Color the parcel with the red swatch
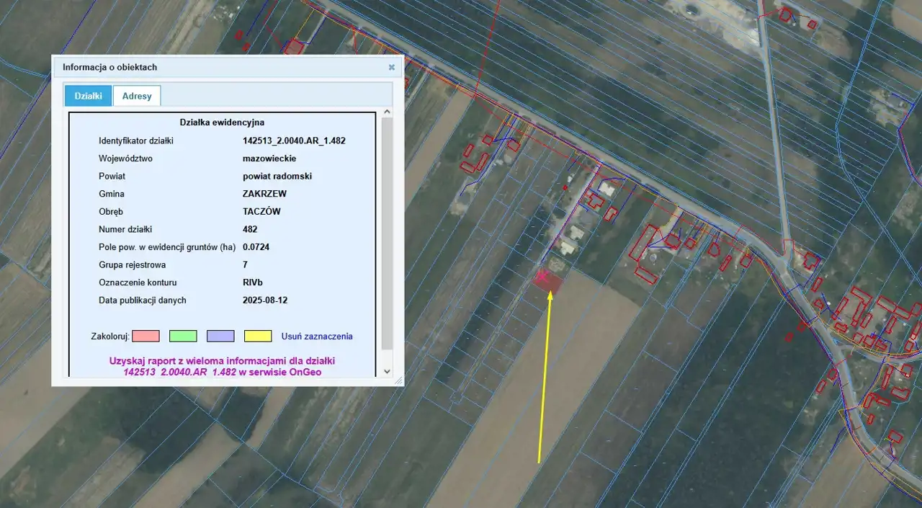 tap(146, 336)
